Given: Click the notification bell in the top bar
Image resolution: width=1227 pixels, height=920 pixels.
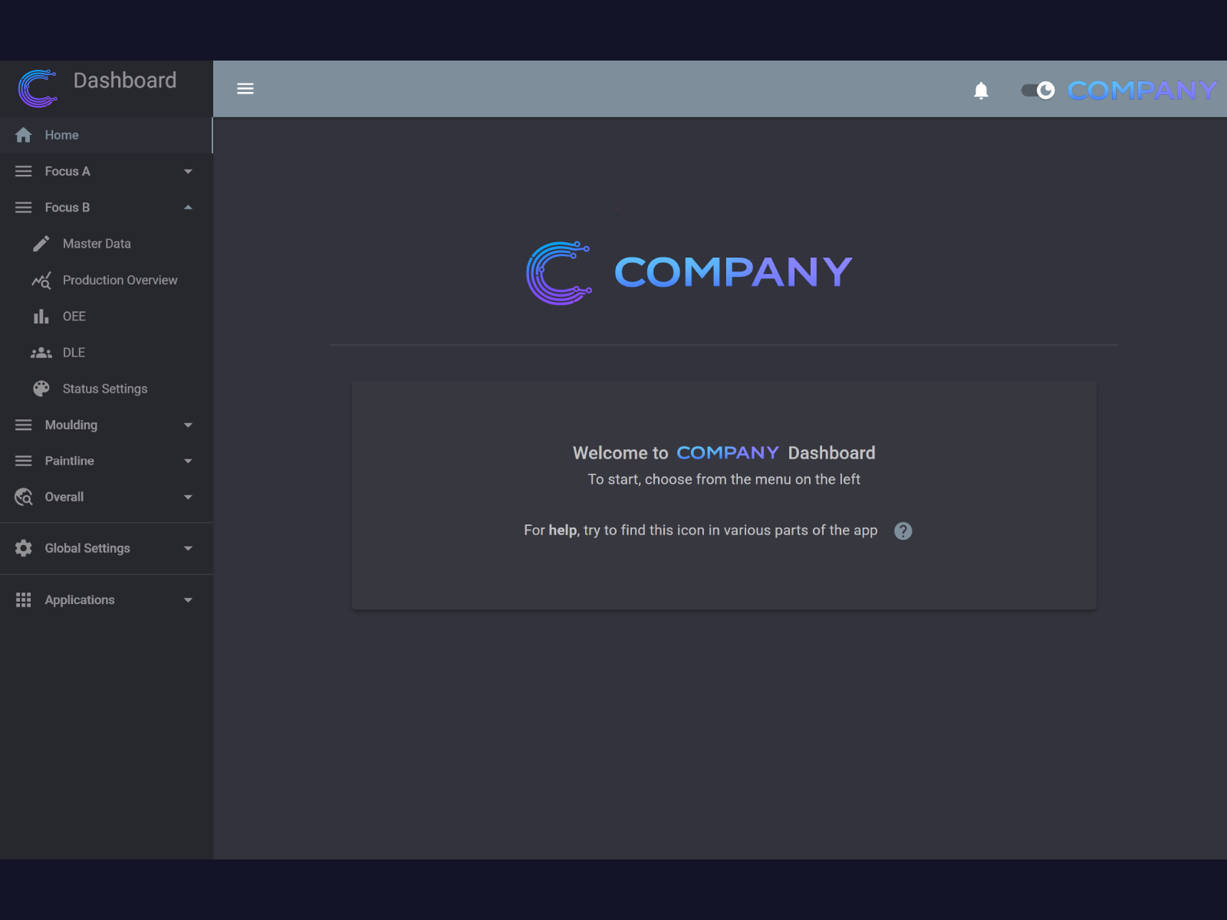Looking at the screenshot, I should point(982,90).
